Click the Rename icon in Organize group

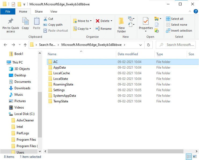click(98, 29)
